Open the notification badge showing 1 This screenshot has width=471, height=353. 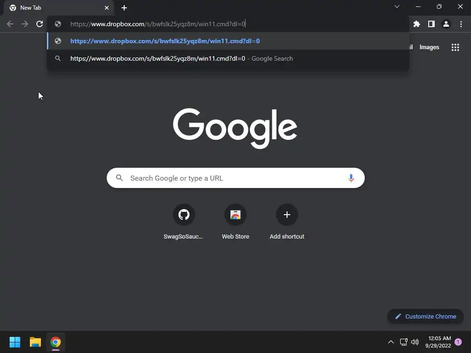click(x=458, y=342)
